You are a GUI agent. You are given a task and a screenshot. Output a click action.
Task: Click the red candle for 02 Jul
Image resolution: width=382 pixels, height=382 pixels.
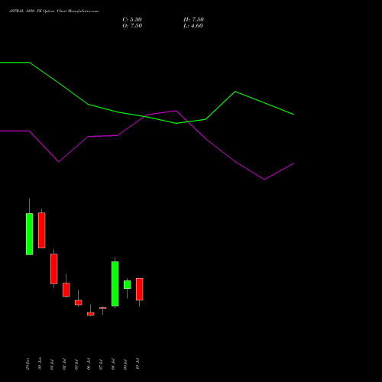(66, 290)
